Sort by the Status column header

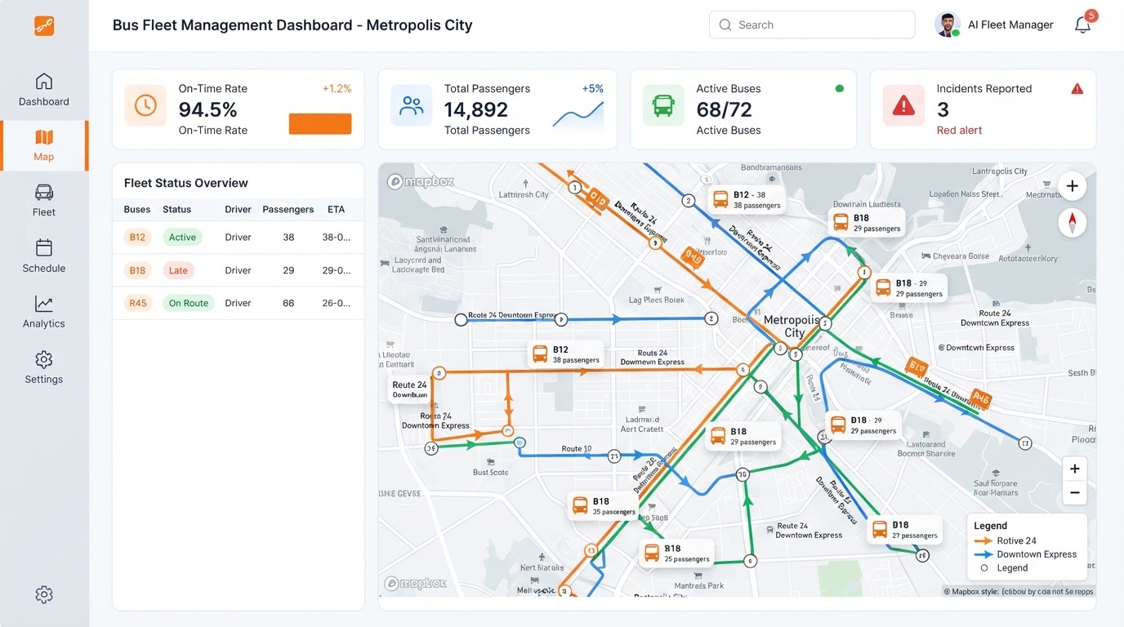[x=176, y=209]
